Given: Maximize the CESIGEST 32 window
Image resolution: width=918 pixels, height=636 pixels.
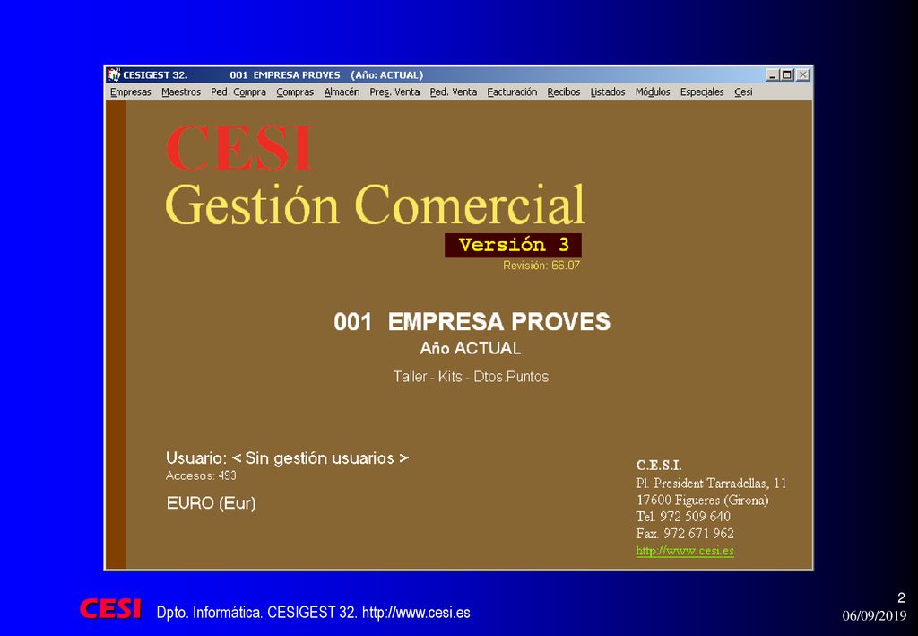Looking at the screenshot, I should click(787, 75).
